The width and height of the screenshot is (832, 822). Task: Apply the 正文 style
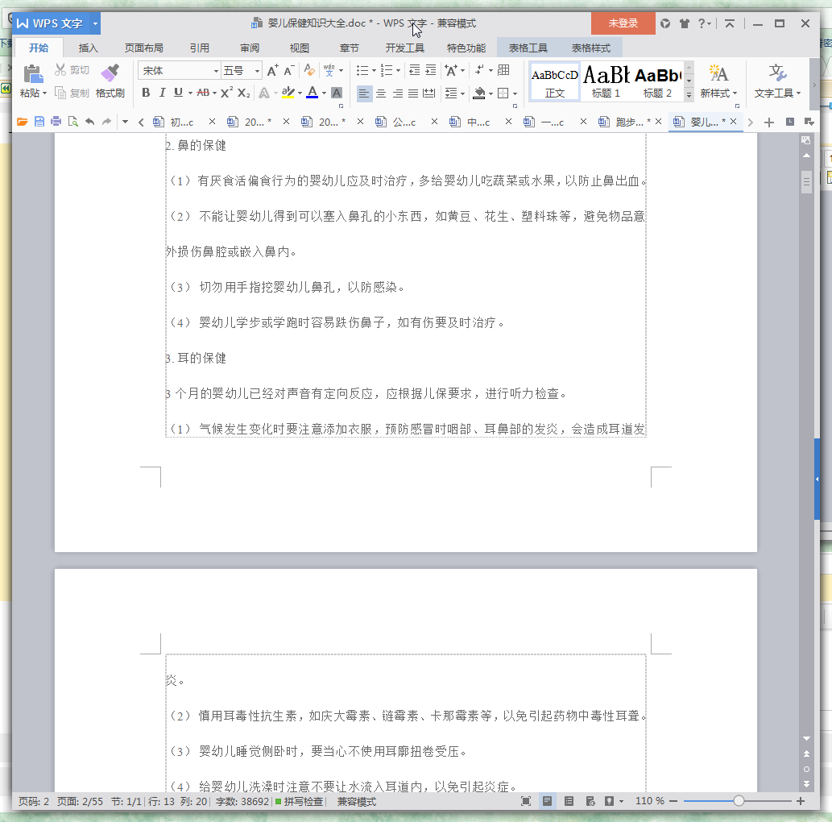tap(555, 81)
